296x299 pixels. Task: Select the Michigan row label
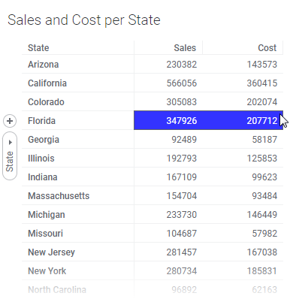pyautogui.click(x=47, y=215)
